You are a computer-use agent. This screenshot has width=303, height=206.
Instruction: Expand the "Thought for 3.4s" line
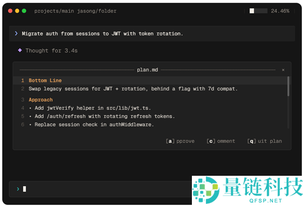[x=52, y=51]
